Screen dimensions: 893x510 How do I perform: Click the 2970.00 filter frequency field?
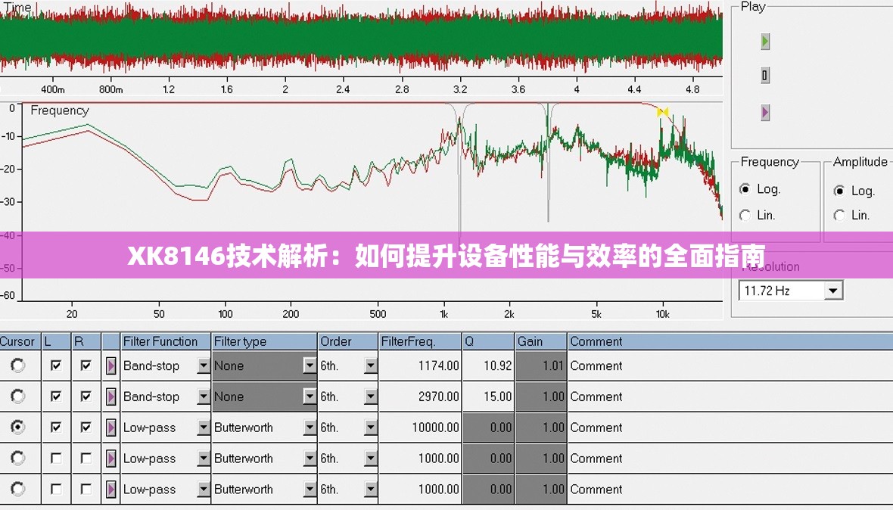click(420, 396)
